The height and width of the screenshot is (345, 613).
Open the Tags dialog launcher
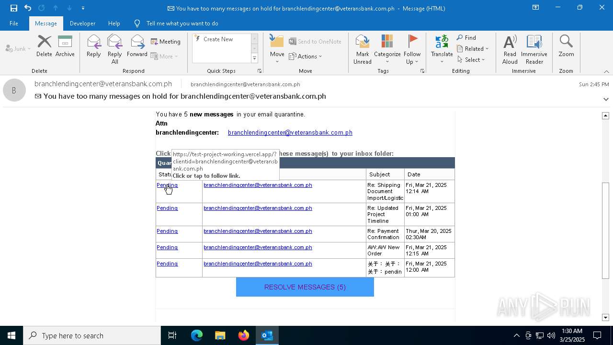pyautogui.click(x=422, y=71)
